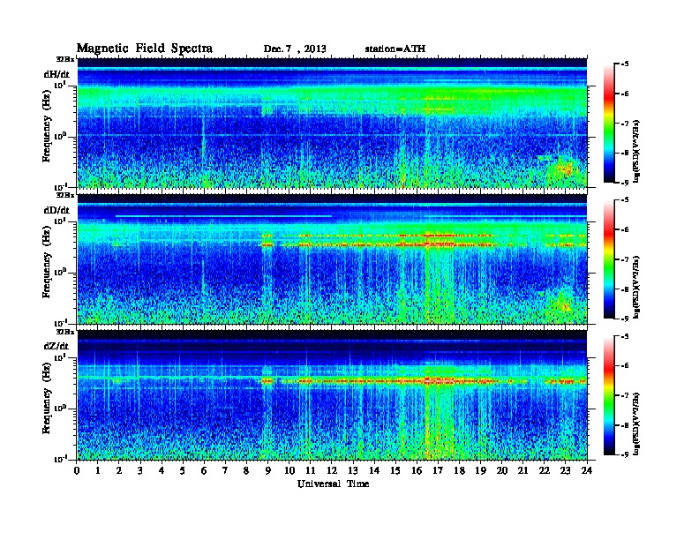Click the 10^0 frequency tick of dH/dt panel

[61, 136]
